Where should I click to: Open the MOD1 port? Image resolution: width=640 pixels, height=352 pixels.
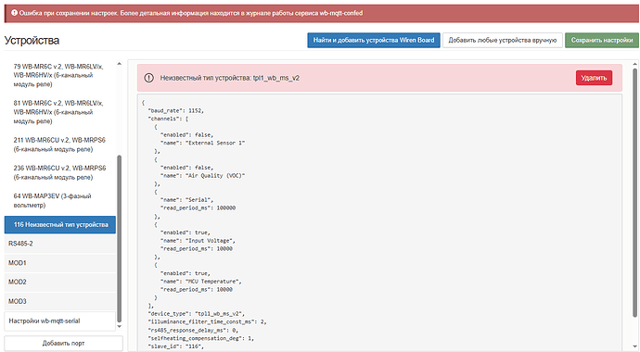(x=60, y=263)
